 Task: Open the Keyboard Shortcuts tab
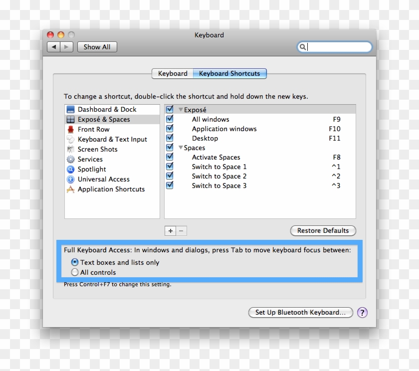pyautogui.click(x=230, y=73)
